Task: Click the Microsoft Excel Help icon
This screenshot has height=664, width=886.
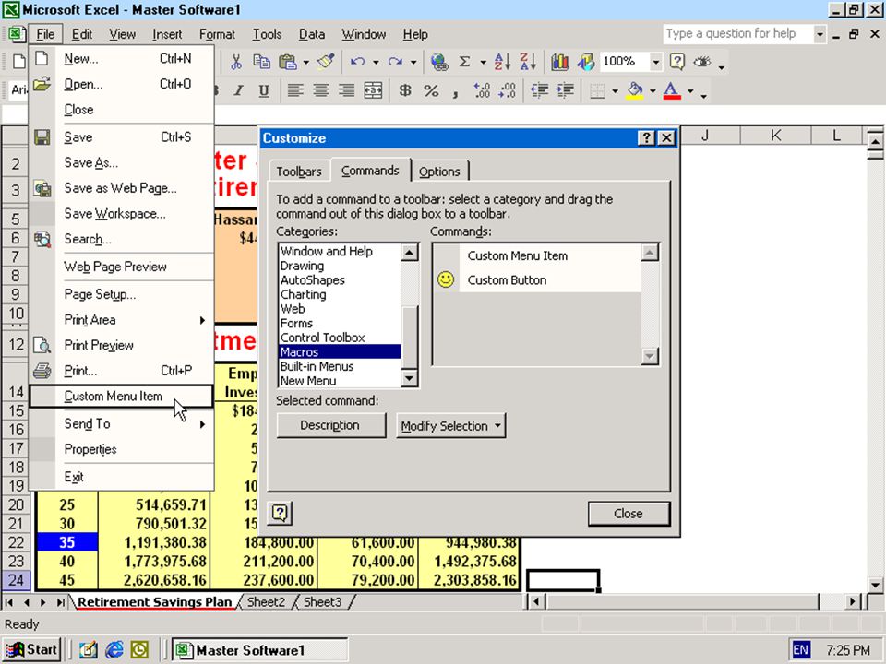Action: (676, 62)
